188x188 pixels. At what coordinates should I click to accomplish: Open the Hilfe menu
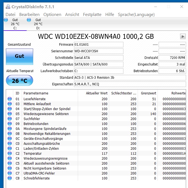point(110,15)
